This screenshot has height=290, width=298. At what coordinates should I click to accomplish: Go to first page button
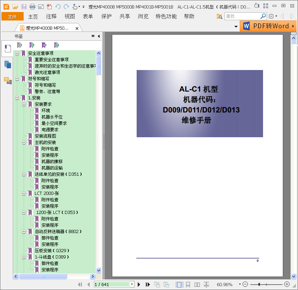click(80, 284)
